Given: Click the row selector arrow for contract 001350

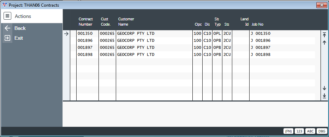Looking at the screenshot, I should coord(66,34).
